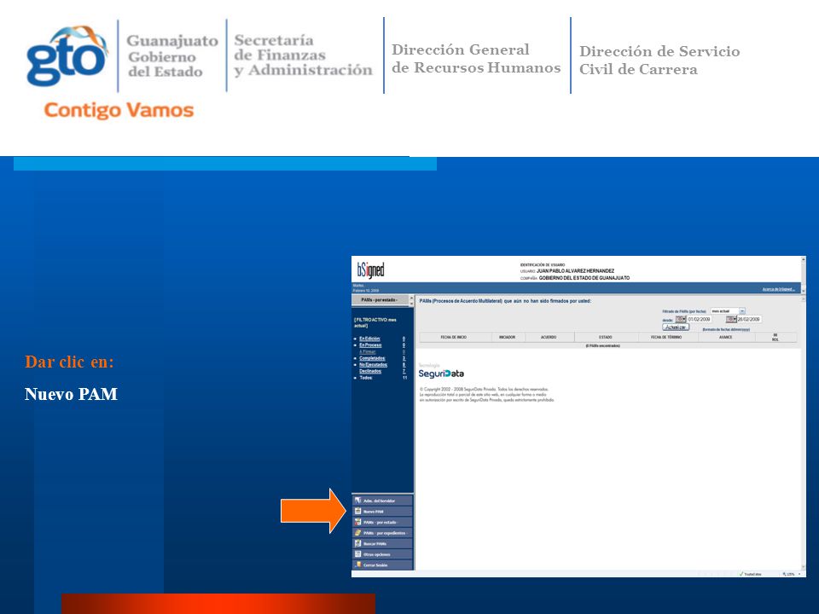This screenshot has width=819, height=614.
Task: Click the Adm. del Servidor icon
Action: pyautogui.click(x=357, y=501)
